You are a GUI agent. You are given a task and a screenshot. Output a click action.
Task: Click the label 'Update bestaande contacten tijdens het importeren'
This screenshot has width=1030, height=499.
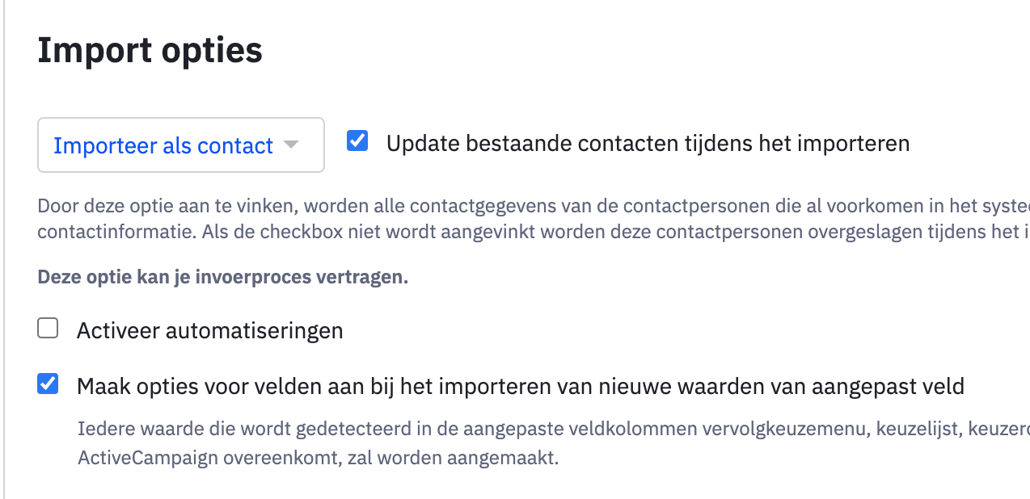tap(648, 143)
